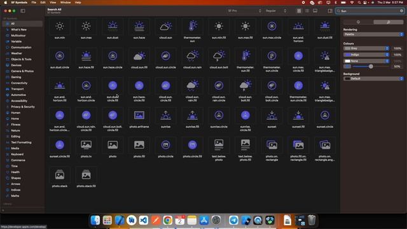Select the sunset symbol
This screenshot has height=229, width=407.
[272, 115]
